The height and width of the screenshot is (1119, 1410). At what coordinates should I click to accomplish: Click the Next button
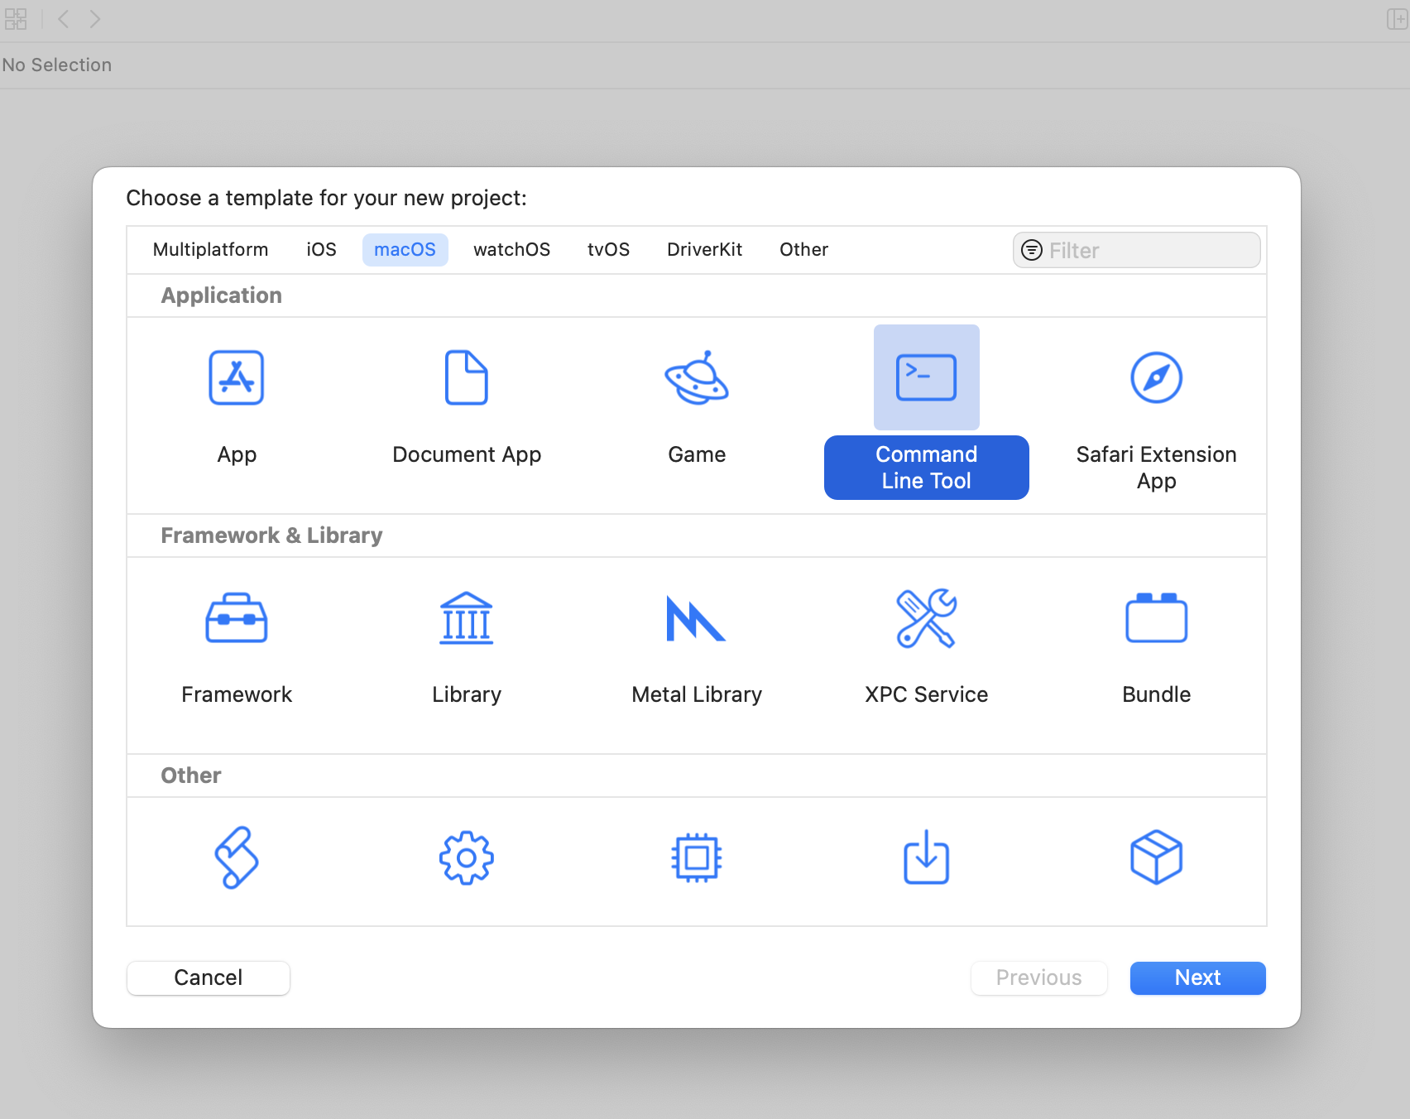click(1198, 977)
